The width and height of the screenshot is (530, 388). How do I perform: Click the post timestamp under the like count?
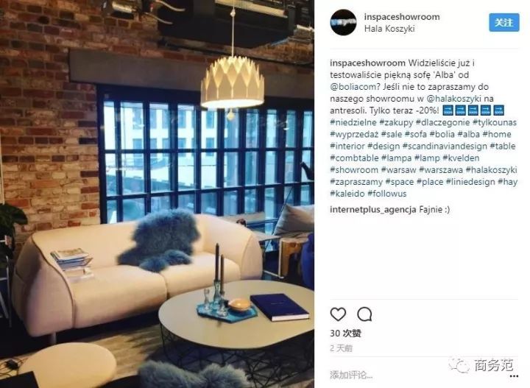click(341, 348)
